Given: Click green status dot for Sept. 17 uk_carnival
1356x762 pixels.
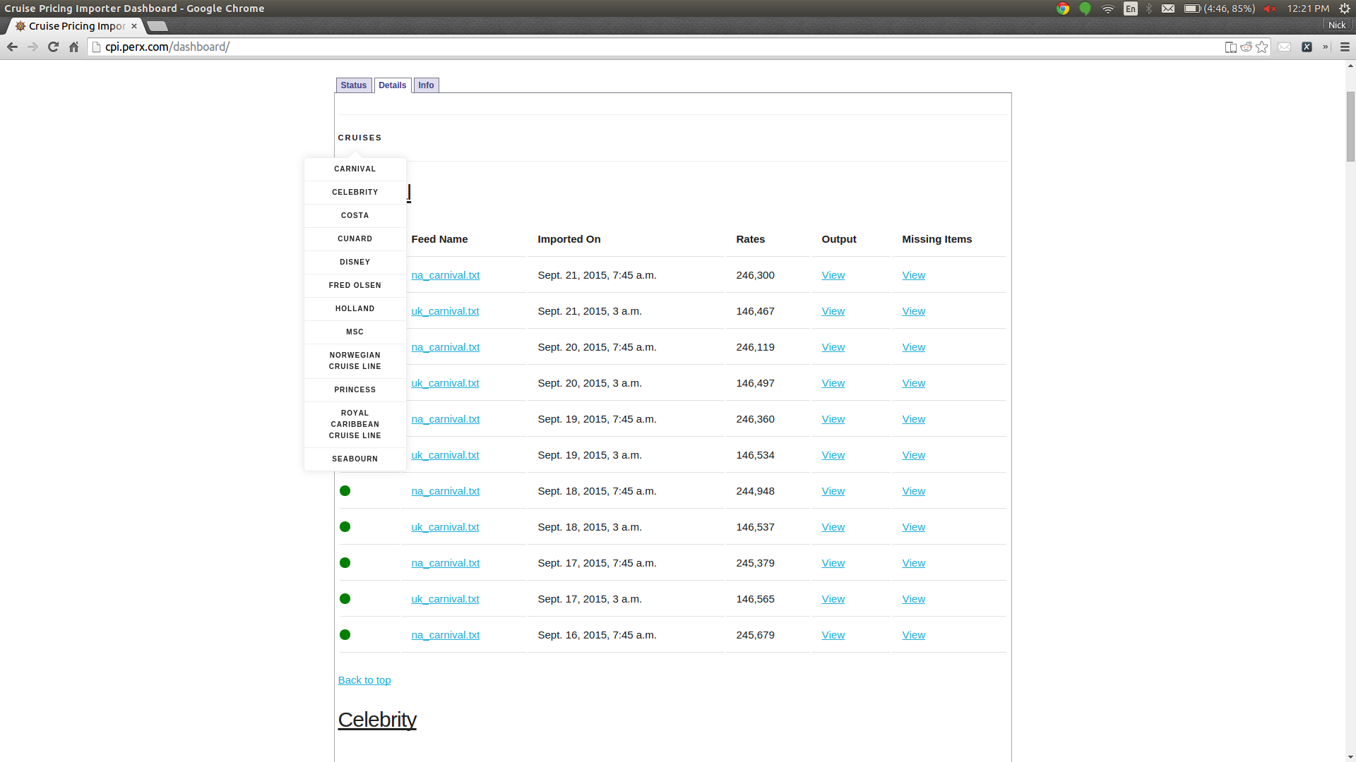Looking at the screenshot, I should click(x=345, y=599).
